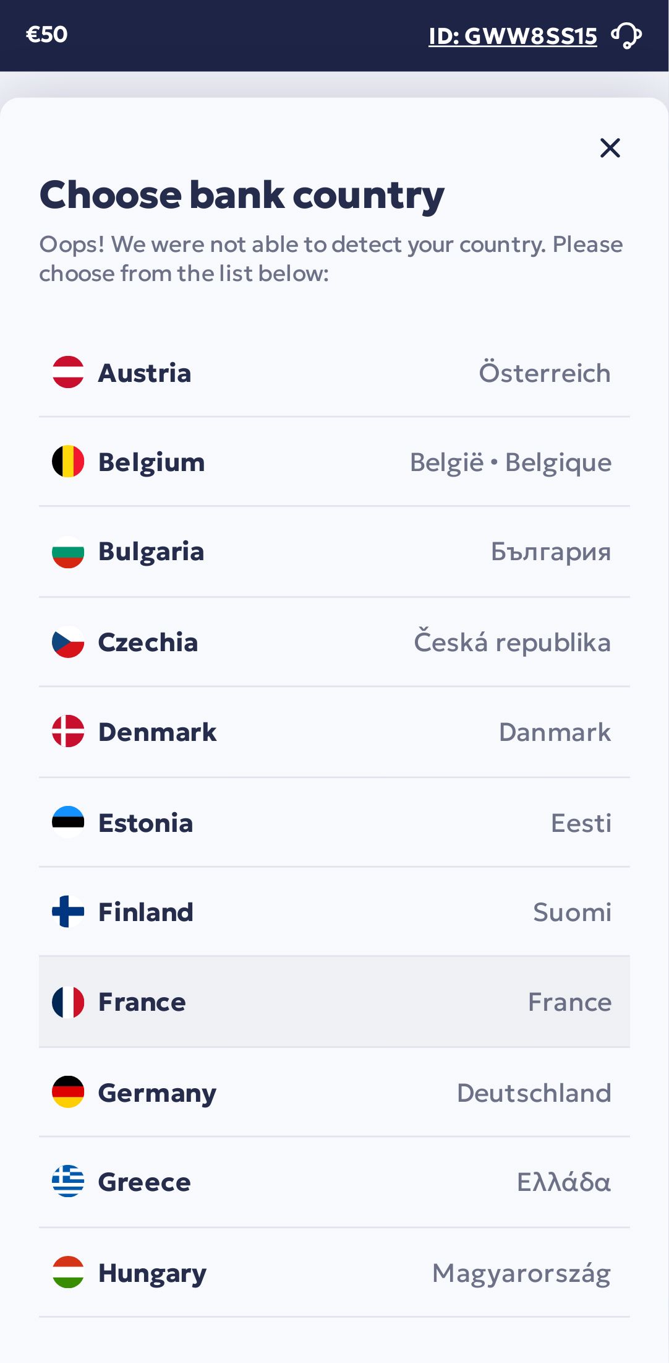Click the Czechia flag icon
This screenshot has width=669, height=1363.
click(68, 642)
